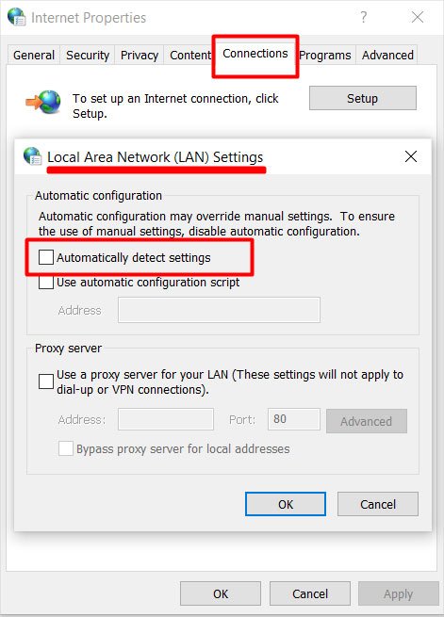Open the Programs tab
The height and width of the screenshot is (617, 444).
tap(326, 55)
